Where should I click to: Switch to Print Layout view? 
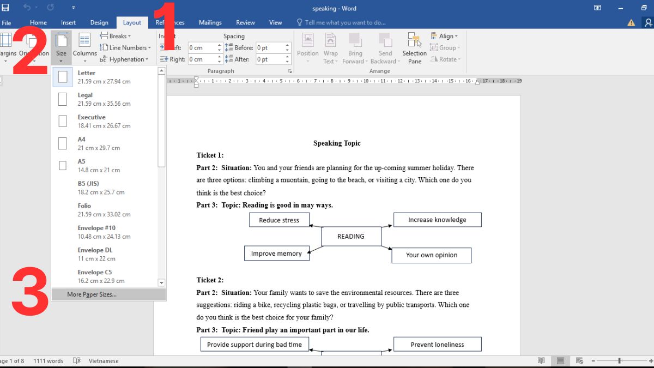[560, 361]
